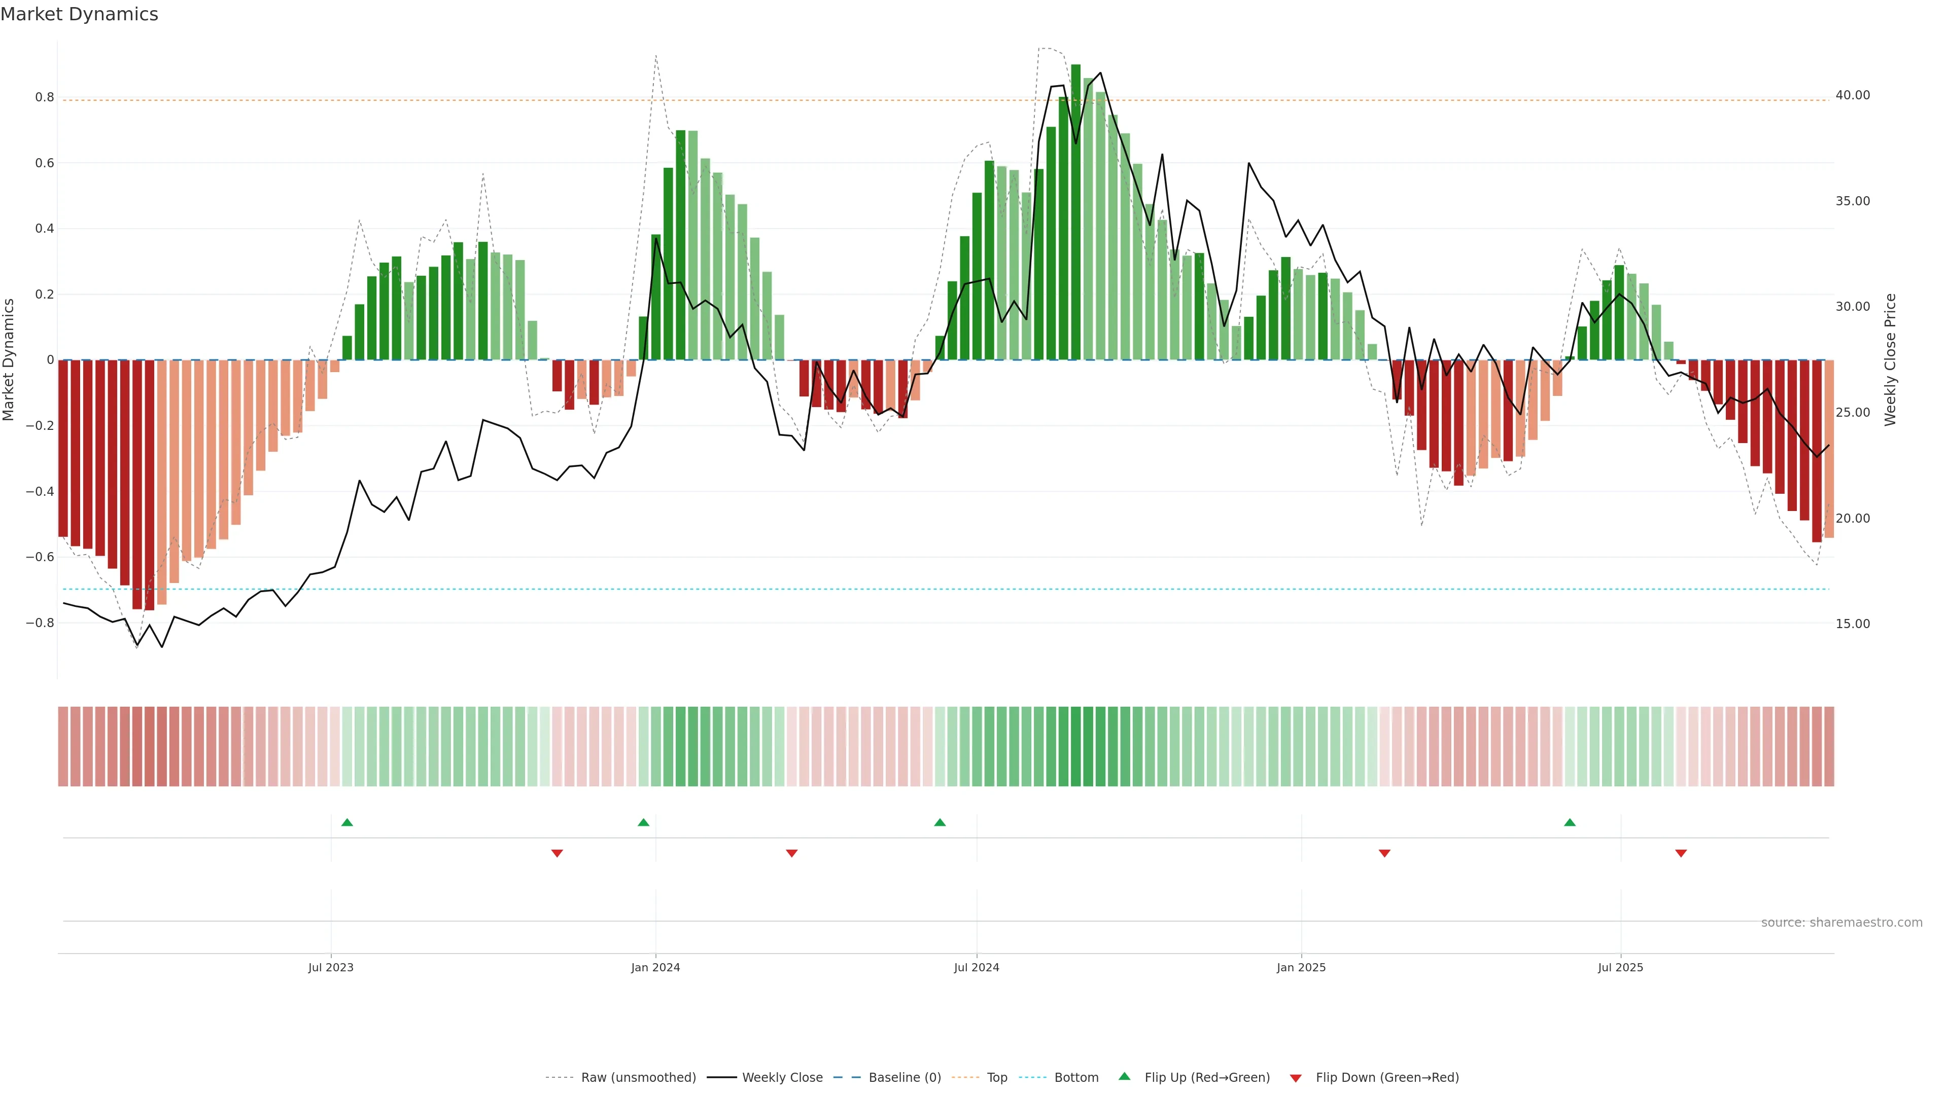Click the red flip-down triangle between Jan 2024 and Jul 2024
The image size is (1948, 1095).
[x=792, y=853]
